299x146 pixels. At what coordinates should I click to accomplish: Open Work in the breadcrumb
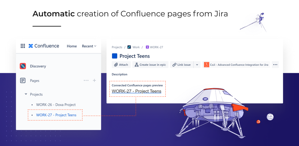click(136, 47)
